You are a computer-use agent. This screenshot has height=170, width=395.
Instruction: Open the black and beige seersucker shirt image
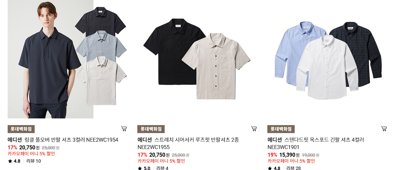(x=197, y=59)
